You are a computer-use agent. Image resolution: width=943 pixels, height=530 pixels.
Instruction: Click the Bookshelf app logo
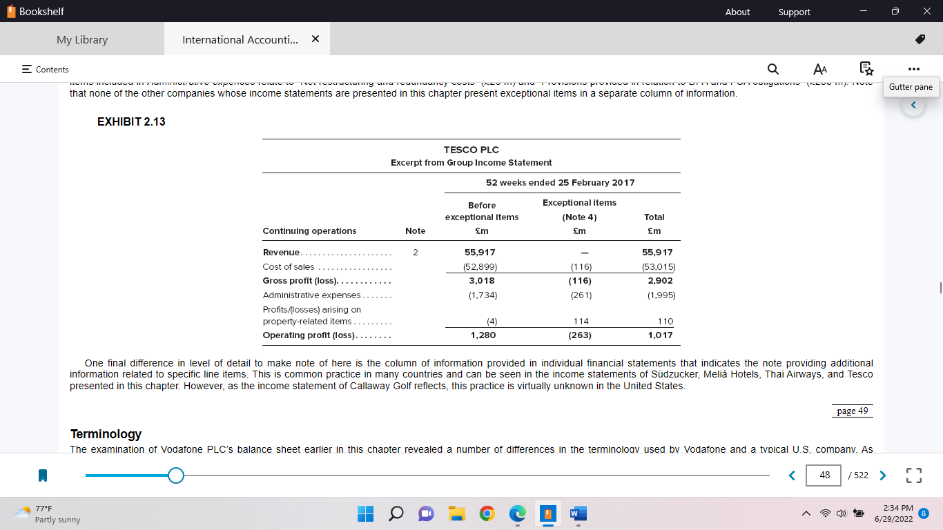click(11, 12)
